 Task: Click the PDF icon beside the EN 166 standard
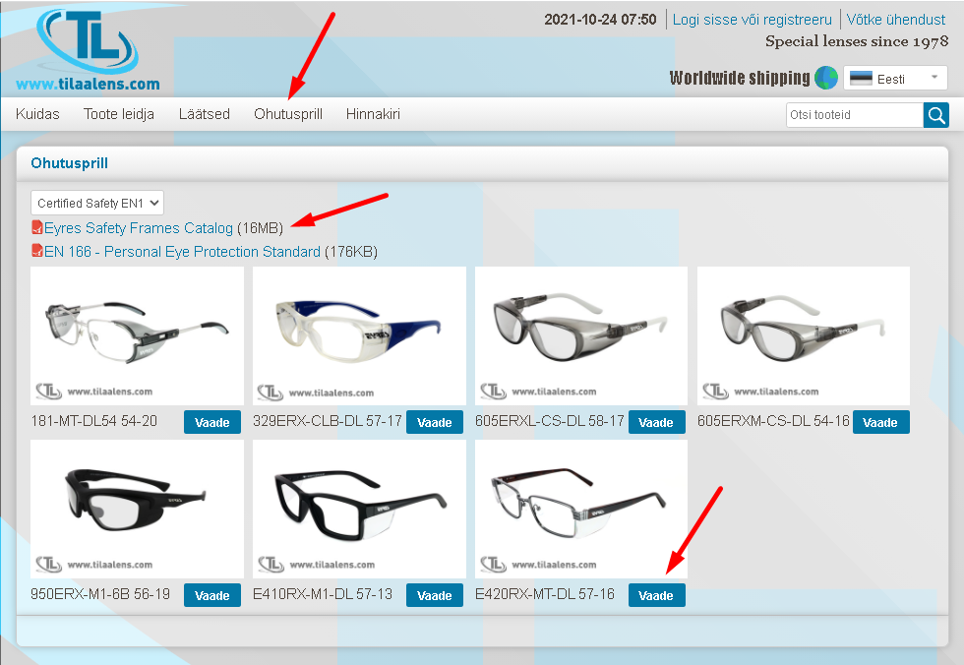pos(37,251)
